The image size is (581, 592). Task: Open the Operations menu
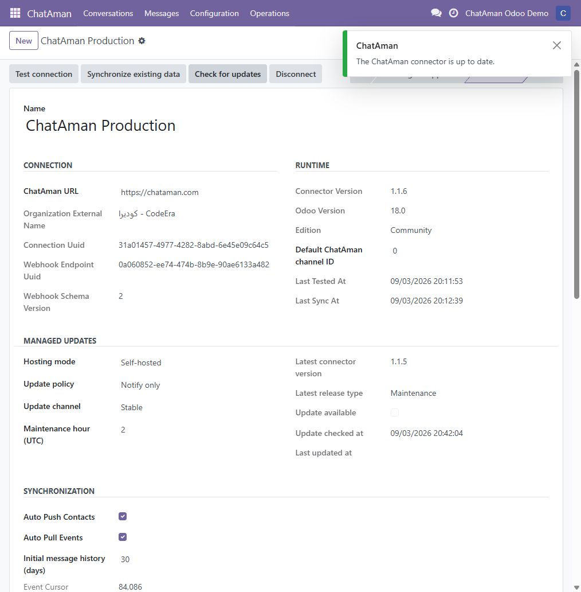click(269, 13)
